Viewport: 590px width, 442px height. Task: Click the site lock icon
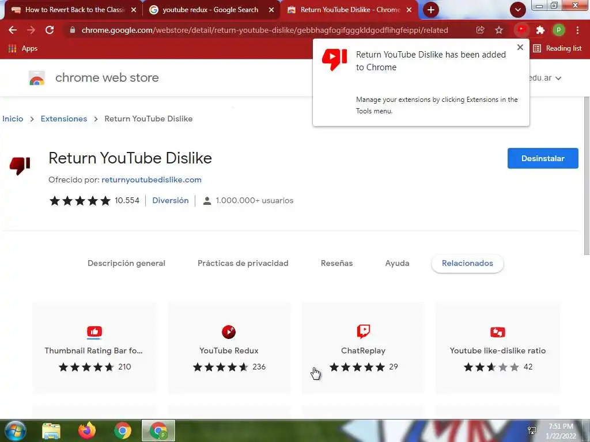pyautogui.click(x=73, y=30)
